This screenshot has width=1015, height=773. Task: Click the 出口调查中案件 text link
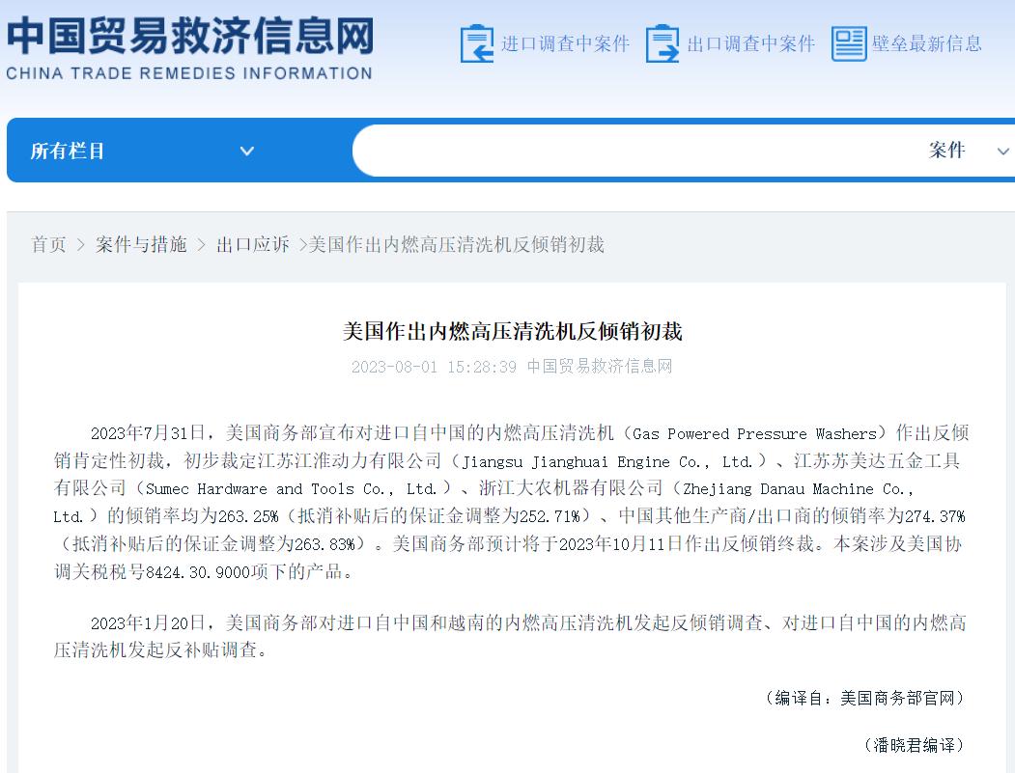pos(749,43)
